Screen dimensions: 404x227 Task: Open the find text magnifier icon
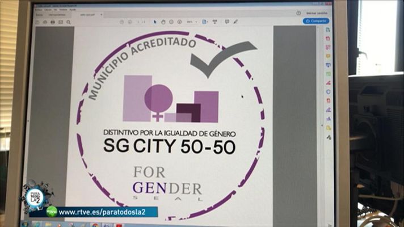[x=69, y=23]
